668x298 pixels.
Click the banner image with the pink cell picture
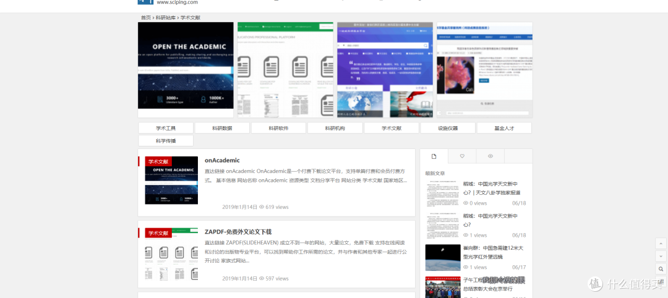point(485,70)
